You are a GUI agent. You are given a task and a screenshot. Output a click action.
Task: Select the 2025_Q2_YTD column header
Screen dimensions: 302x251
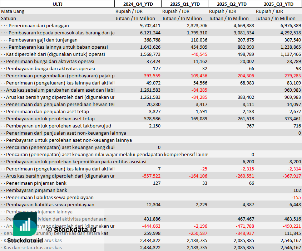pos(232,4)
